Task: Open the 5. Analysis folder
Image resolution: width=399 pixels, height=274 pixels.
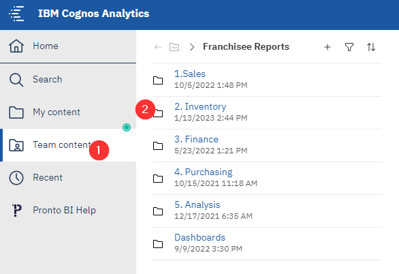Action: coord(197,204)
